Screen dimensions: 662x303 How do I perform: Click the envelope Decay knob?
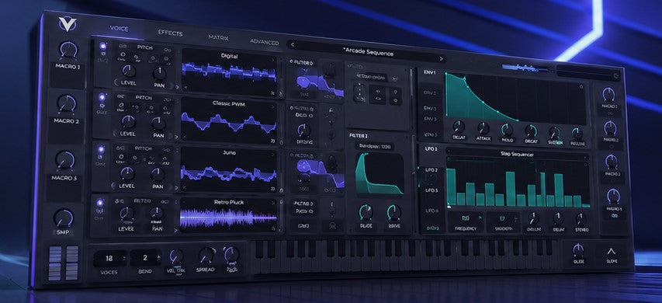(531, 131)
